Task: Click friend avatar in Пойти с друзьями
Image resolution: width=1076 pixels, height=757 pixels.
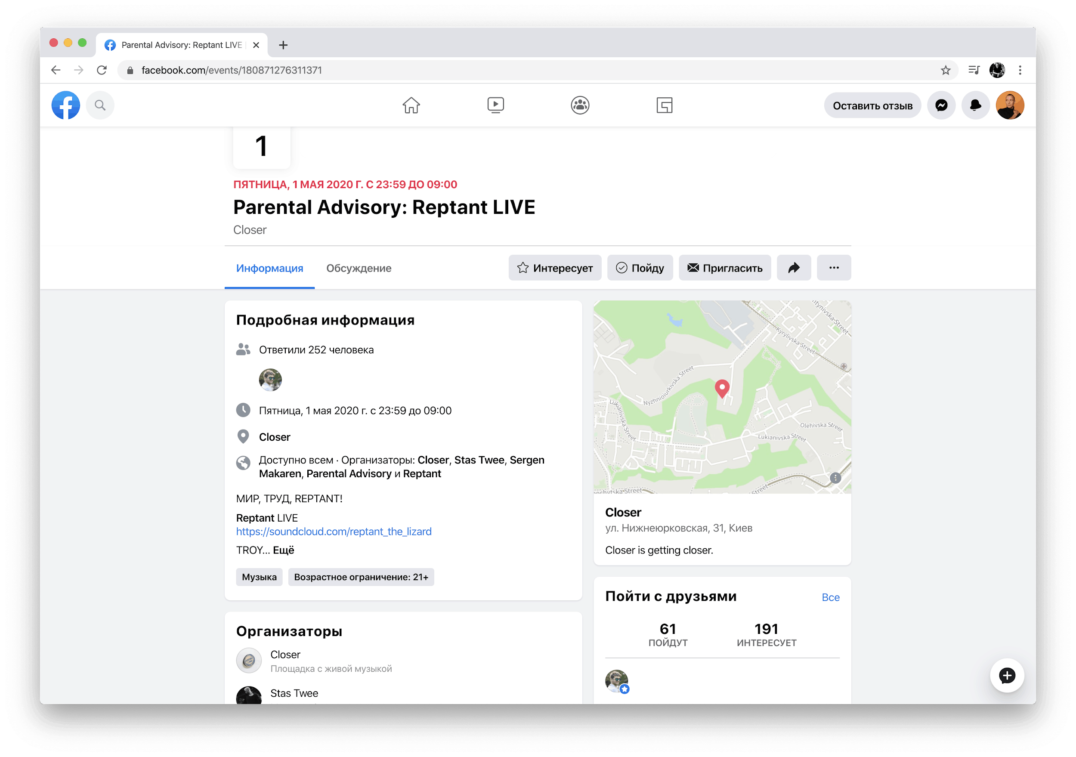Action: [616, 681]
